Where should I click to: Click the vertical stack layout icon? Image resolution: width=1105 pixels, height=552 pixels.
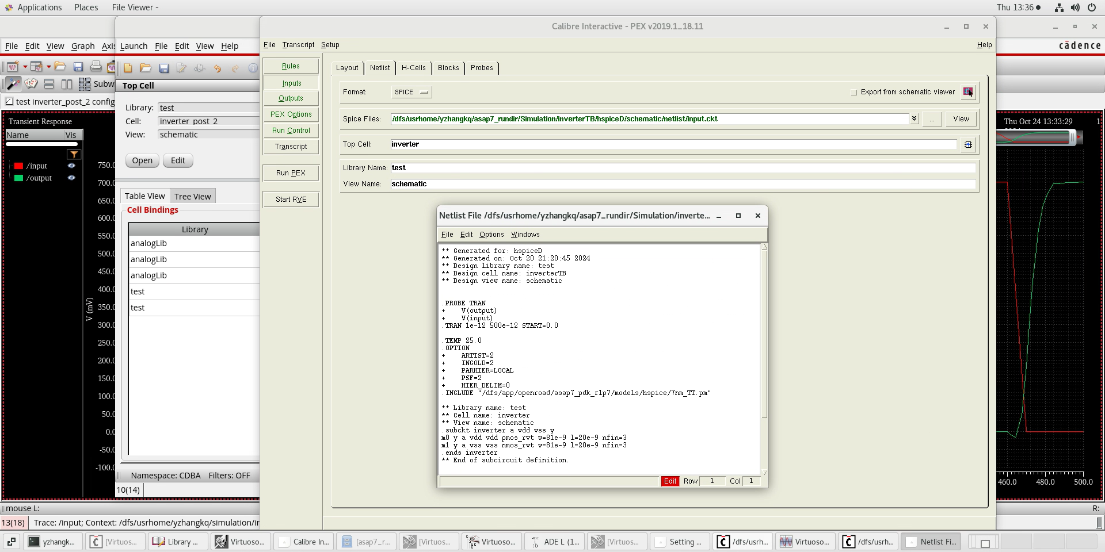pyautogui.click(x=49, y=84)
